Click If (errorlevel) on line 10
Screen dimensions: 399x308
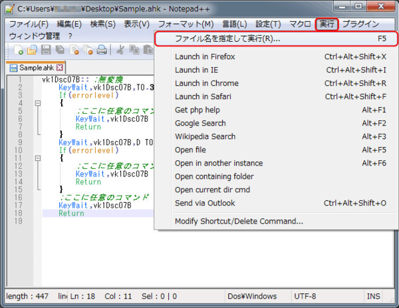pyautogui.click(x=89, y=150)
